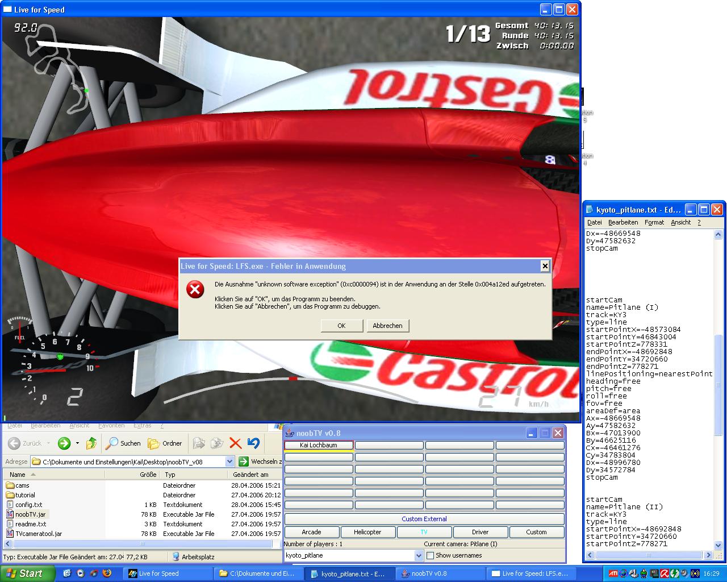Sort files by the Typ column
Viewport: 727px width, 582px height.
194,475
